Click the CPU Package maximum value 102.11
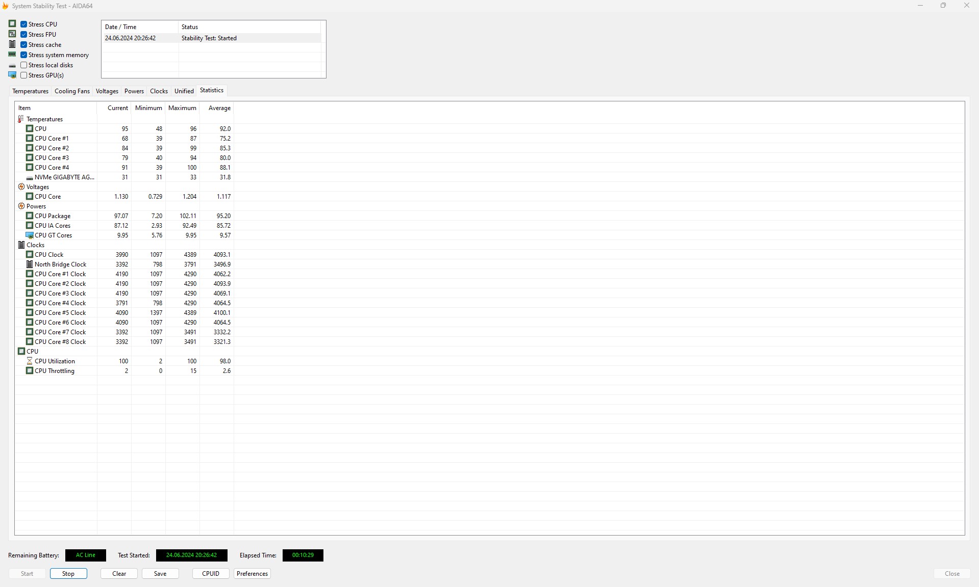Viewport: 979px width, 587px height. click(x=188, y=216)
